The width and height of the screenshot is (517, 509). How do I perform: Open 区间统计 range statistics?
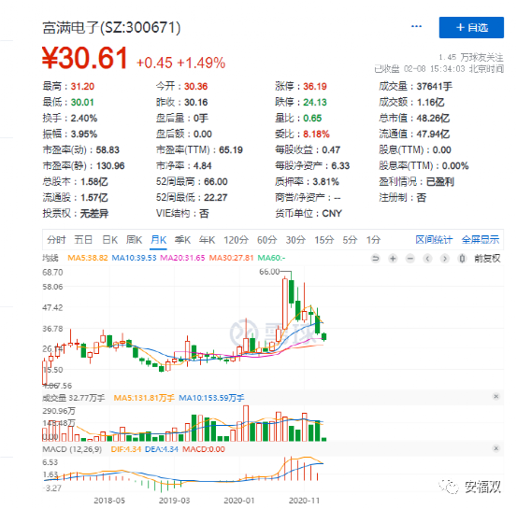click(434, 240)
